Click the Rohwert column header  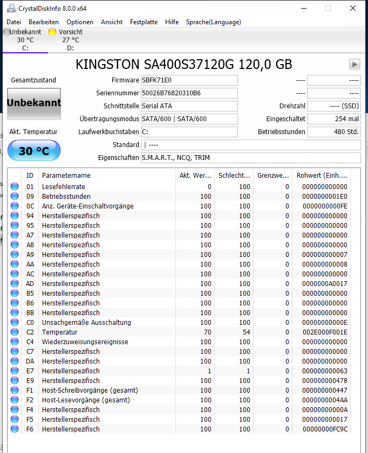tap(322, 176)
